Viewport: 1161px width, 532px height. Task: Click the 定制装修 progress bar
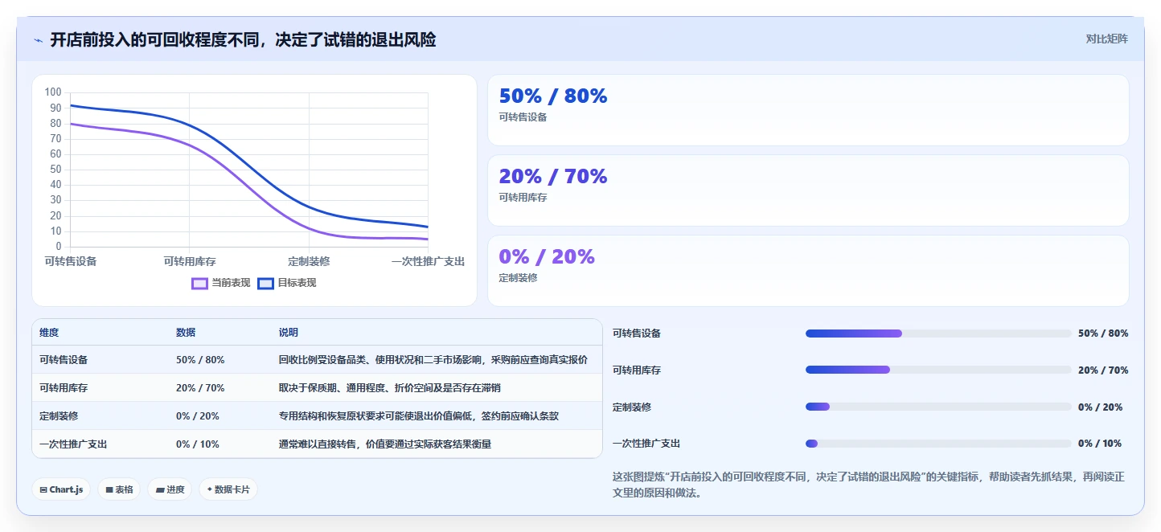pyautogui.click(x=938, y=407)
